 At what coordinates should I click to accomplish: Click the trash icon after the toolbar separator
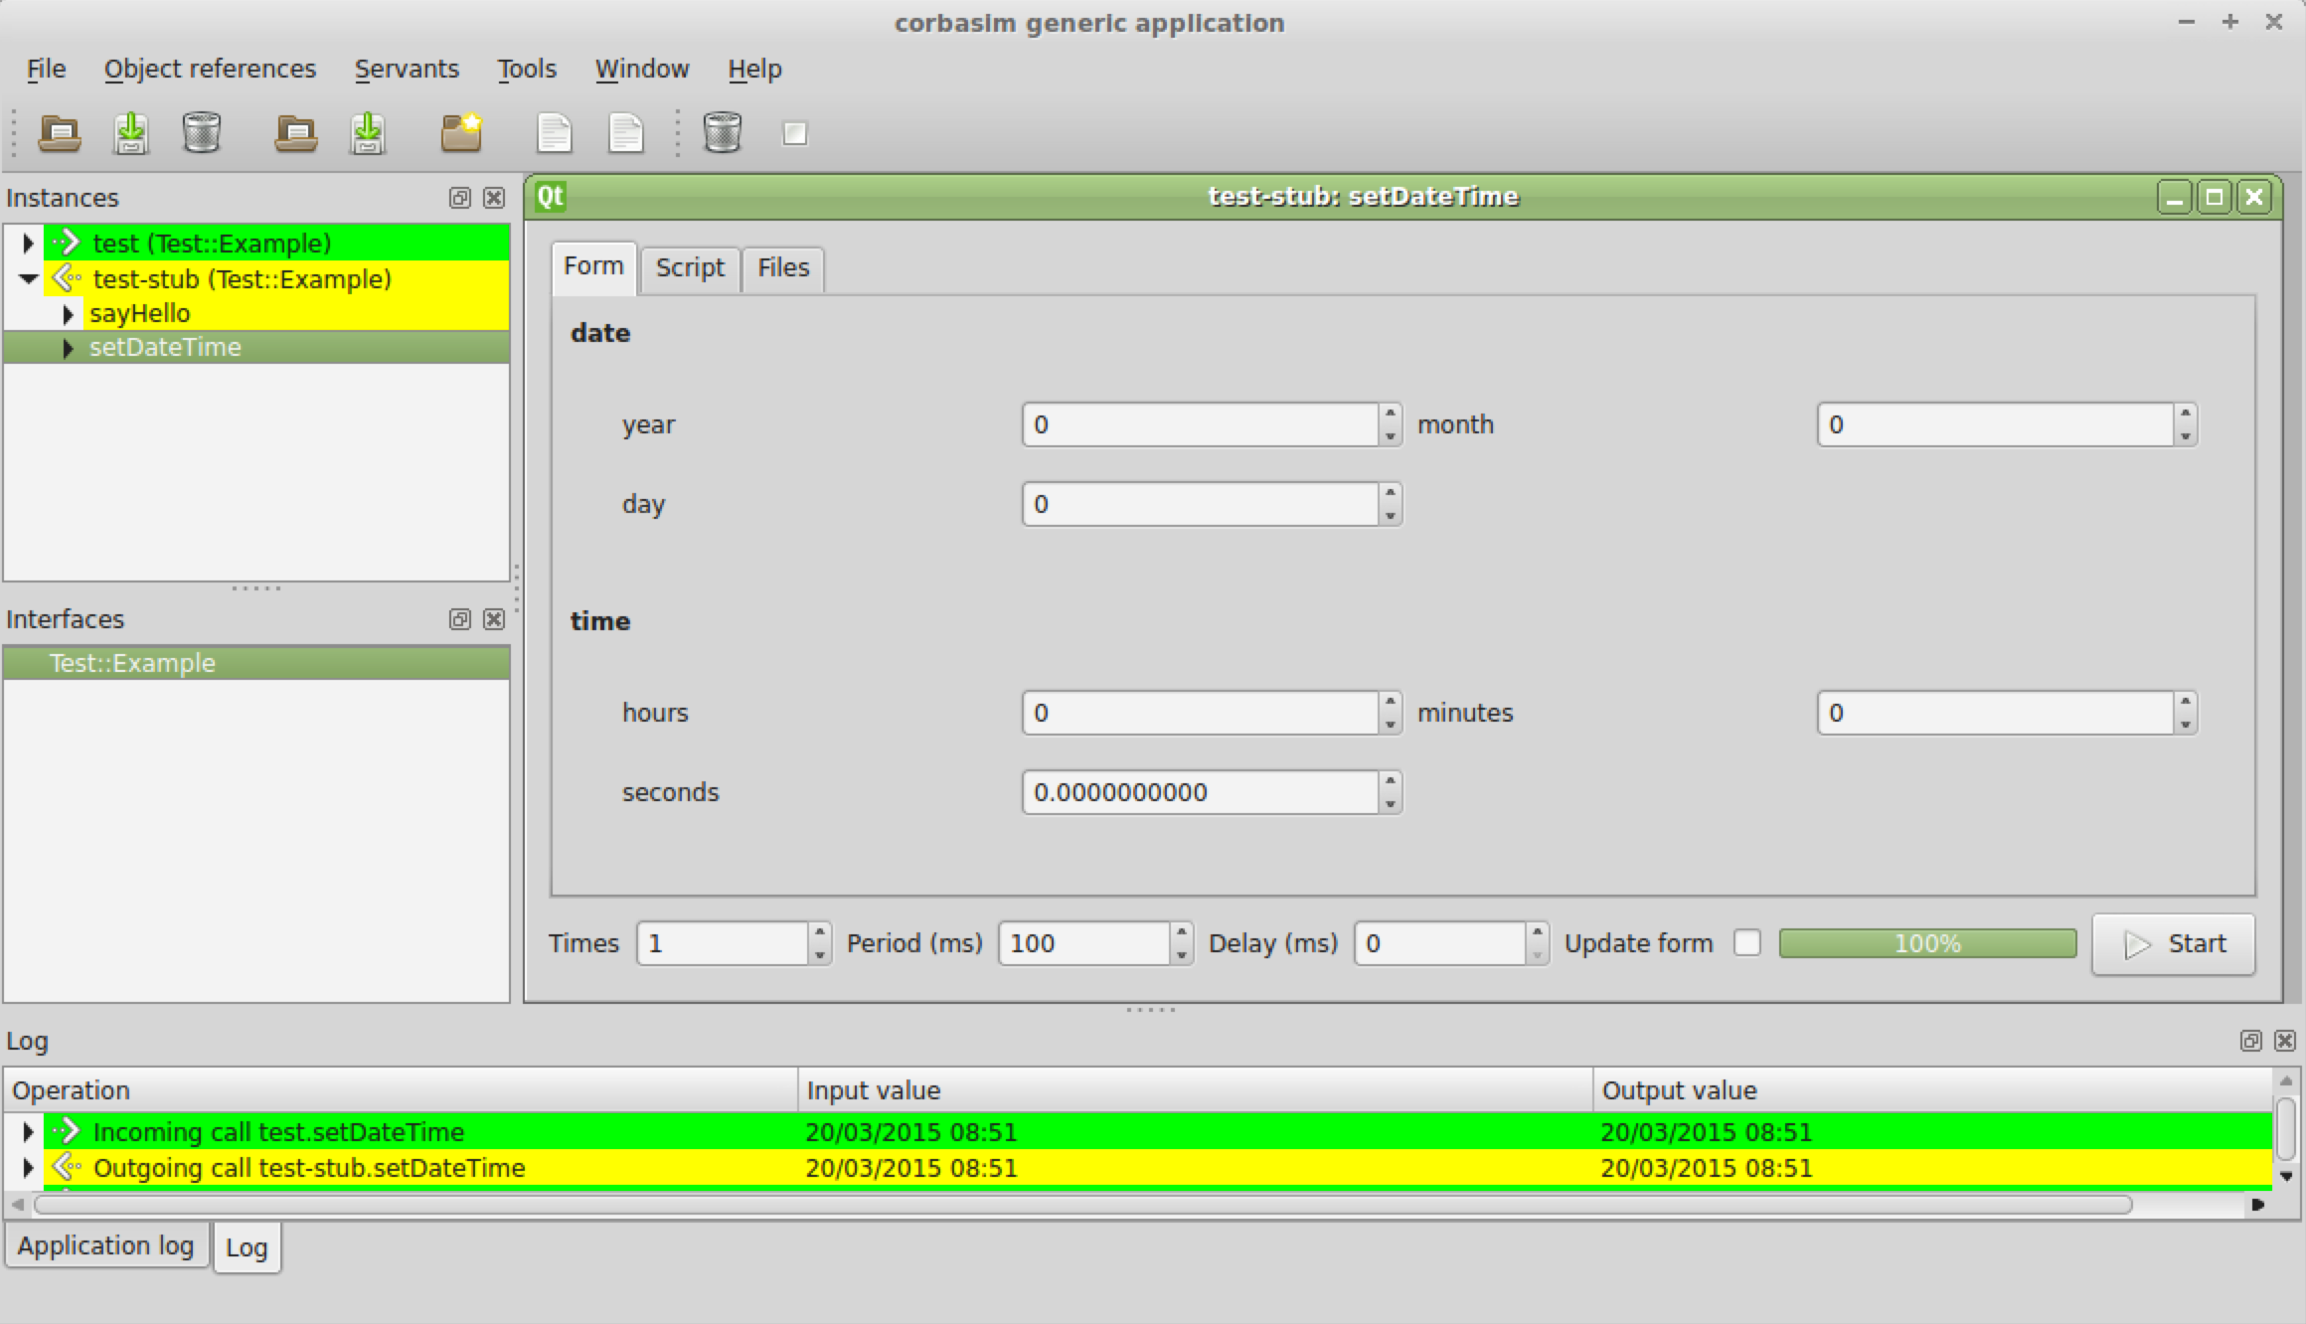tap(723, 132)
